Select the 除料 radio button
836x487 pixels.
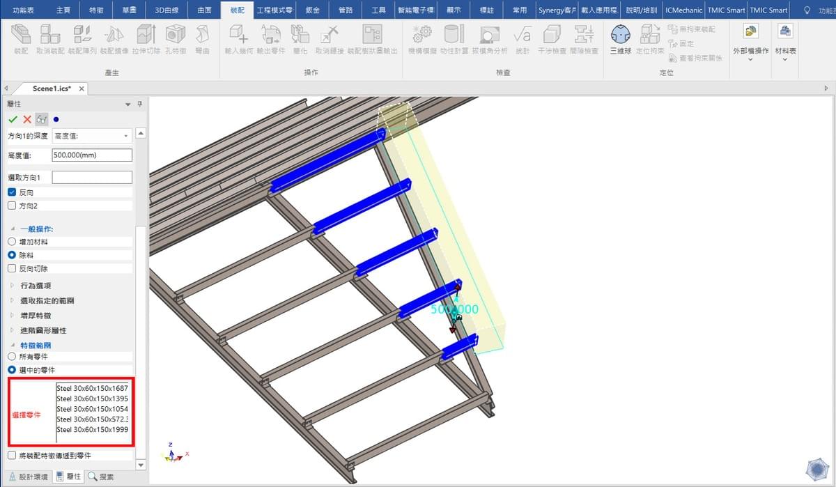pos(12,255)
